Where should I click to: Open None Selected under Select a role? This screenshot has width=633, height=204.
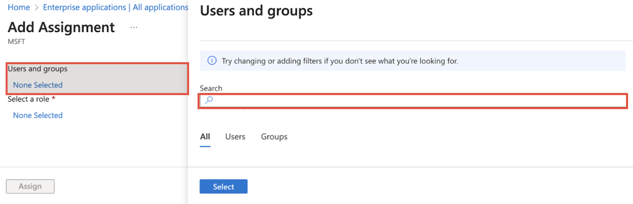point(38,115)
